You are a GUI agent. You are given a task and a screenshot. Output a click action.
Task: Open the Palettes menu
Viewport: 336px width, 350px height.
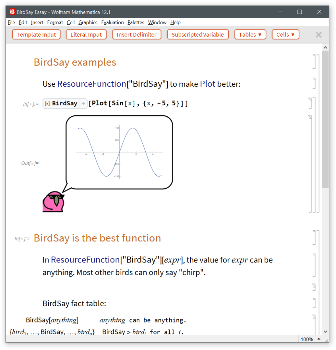(136, 22)
